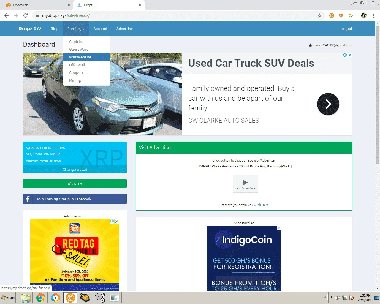The image size is (380, 304).
Task: Go back to the previous page
Action: (7, 15)
